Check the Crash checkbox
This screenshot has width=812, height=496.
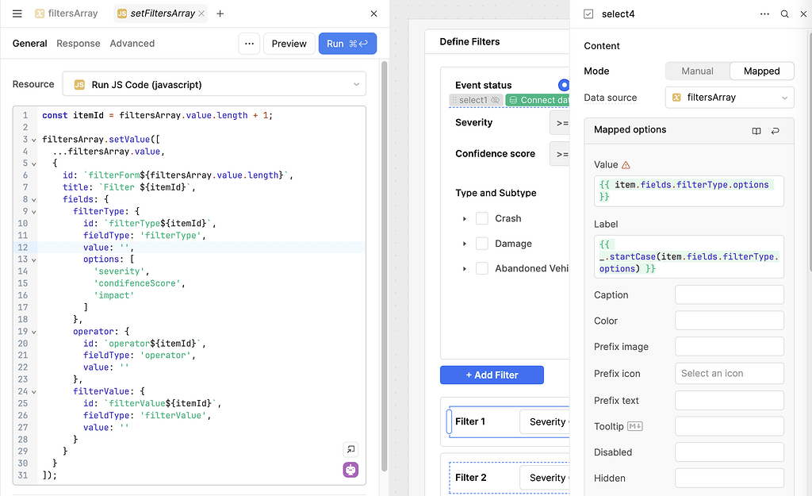tap(482, 218)
